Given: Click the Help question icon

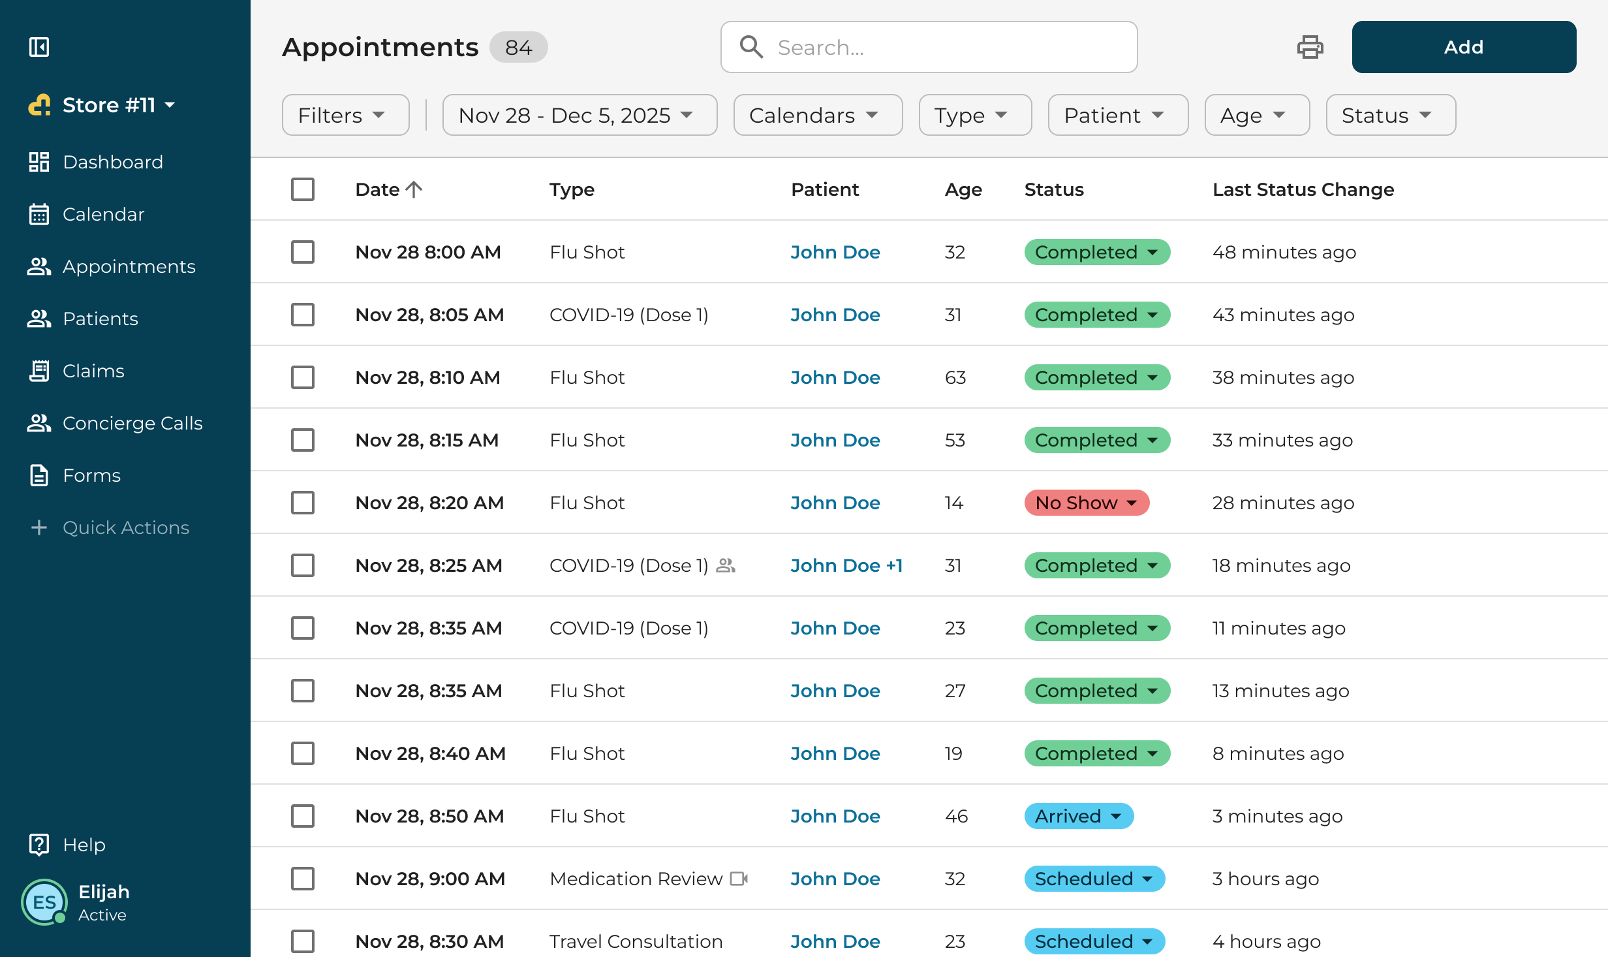Looking at the screenshot, I should pyautogui.click(x=39, y=845).
